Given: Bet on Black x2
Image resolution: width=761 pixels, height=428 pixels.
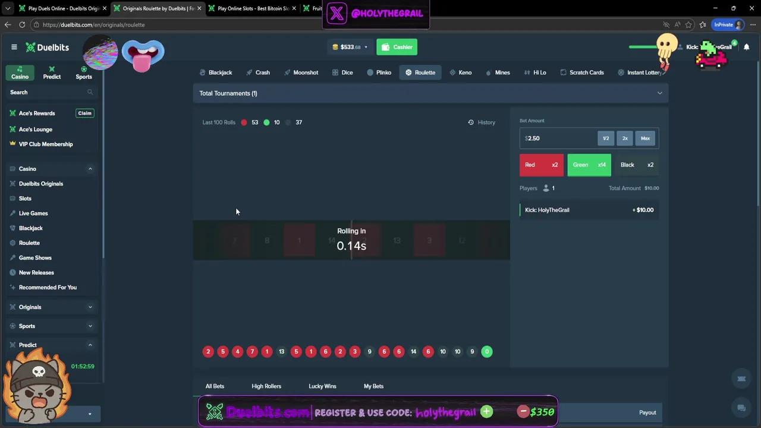Looking at the screenshot, I should [x=636, y=165].
